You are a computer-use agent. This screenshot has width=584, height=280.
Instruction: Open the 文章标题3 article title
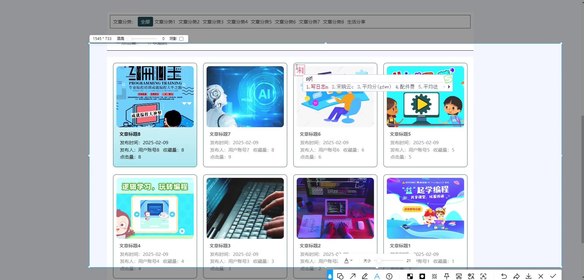220,246
